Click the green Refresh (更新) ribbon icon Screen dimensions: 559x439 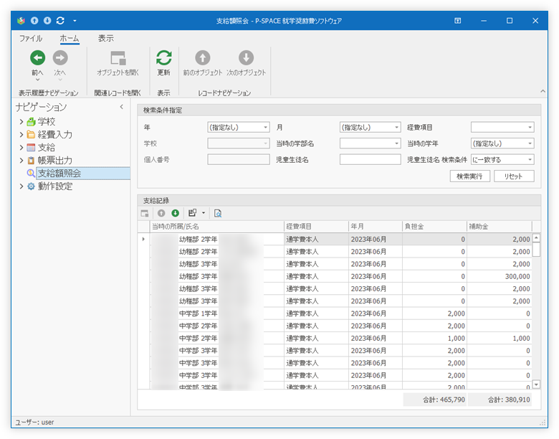pos(164,58)
